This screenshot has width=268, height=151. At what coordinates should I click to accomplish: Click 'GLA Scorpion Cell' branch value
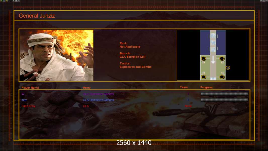tap(132, 57)
